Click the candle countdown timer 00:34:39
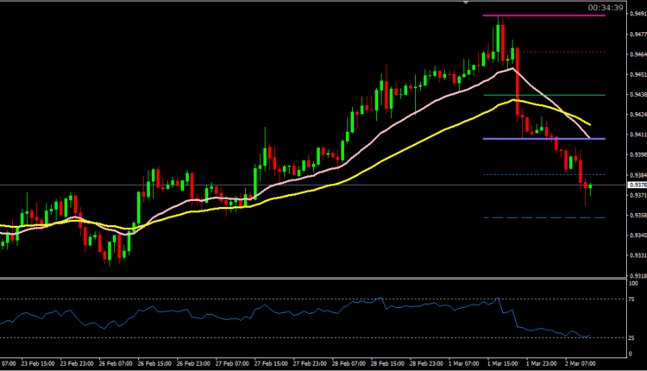Image resolution: width=647 pixels, height=371 pixels. pos(605,7)
